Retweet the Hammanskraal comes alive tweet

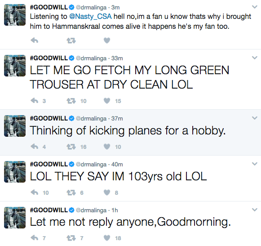tap(71, 40)
